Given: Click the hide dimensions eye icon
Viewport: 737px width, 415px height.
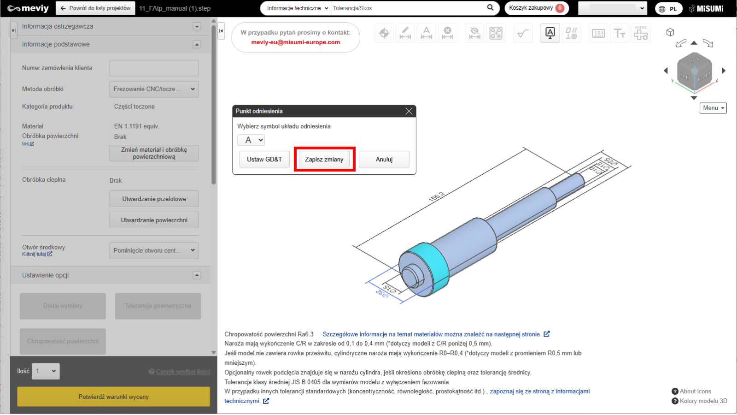Looking at the screenshot, I should point(474,33).
